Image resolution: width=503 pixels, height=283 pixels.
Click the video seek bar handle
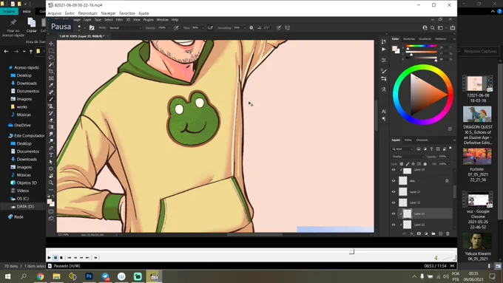pos(352,251)
